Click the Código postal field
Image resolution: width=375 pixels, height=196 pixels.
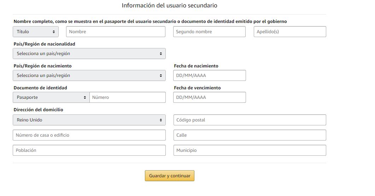pyautogui.click(x=250, y=120)
